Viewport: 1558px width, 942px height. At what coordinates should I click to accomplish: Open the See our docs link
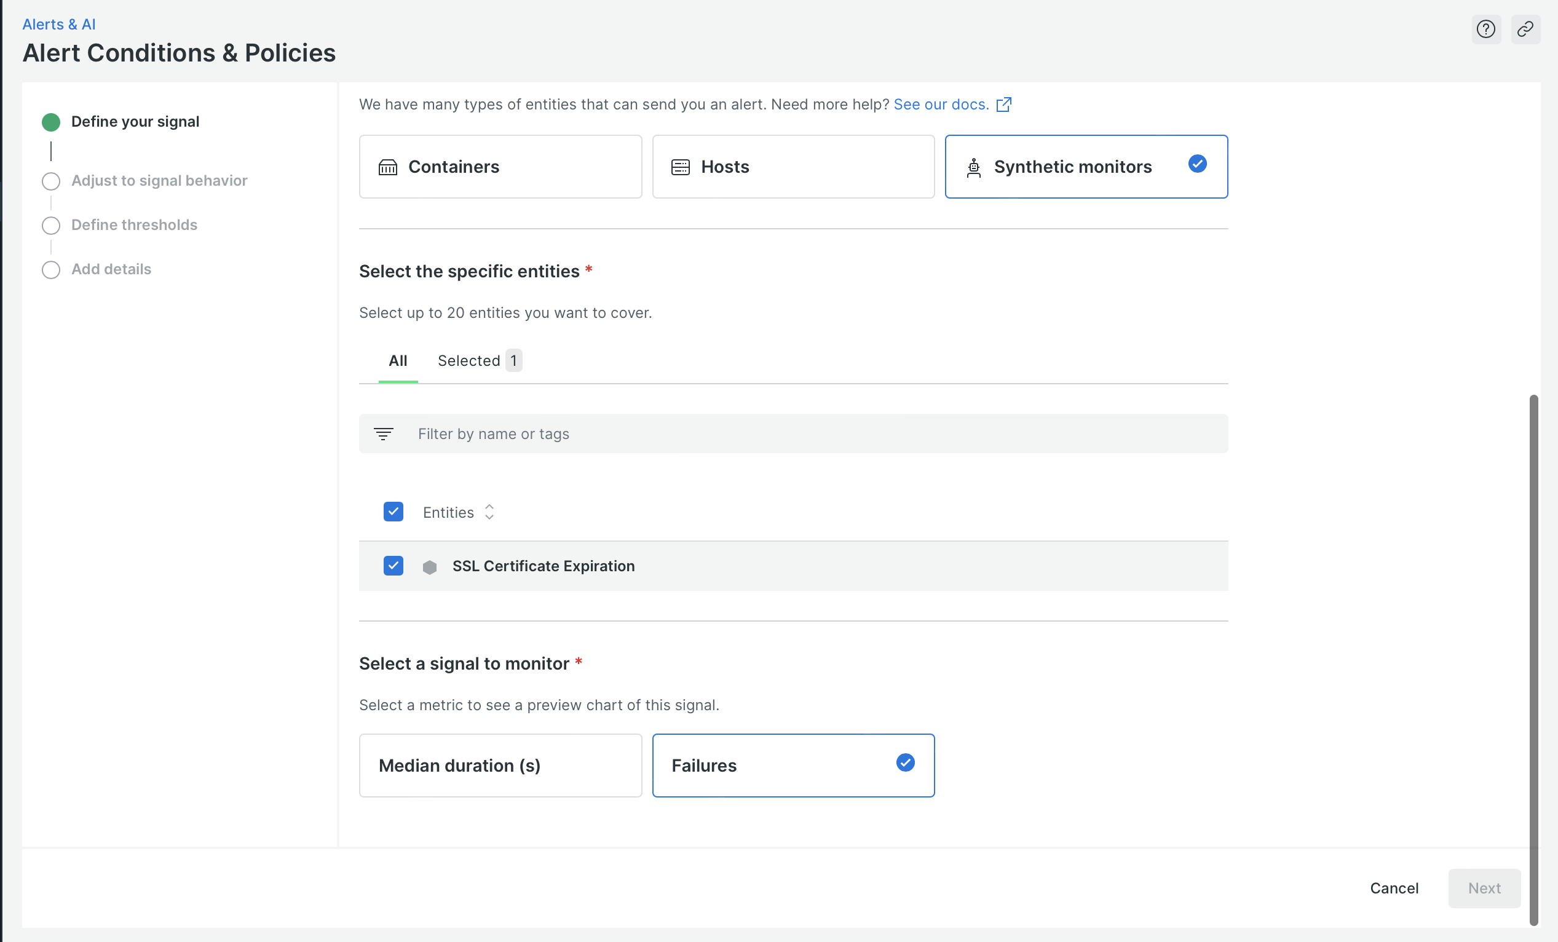coord(940,105)
